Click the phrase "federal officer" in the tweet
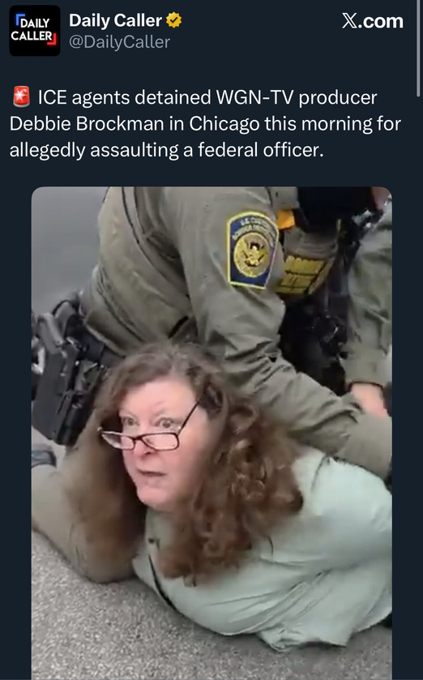The image size is (423, 680). tap(260, 150)
